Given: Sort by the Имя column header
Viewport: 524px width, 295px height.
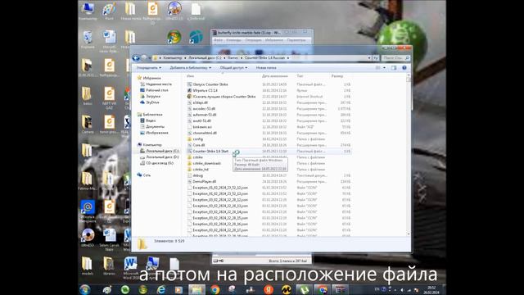Looking at the screenshot, I should click(x=191, y=76).
